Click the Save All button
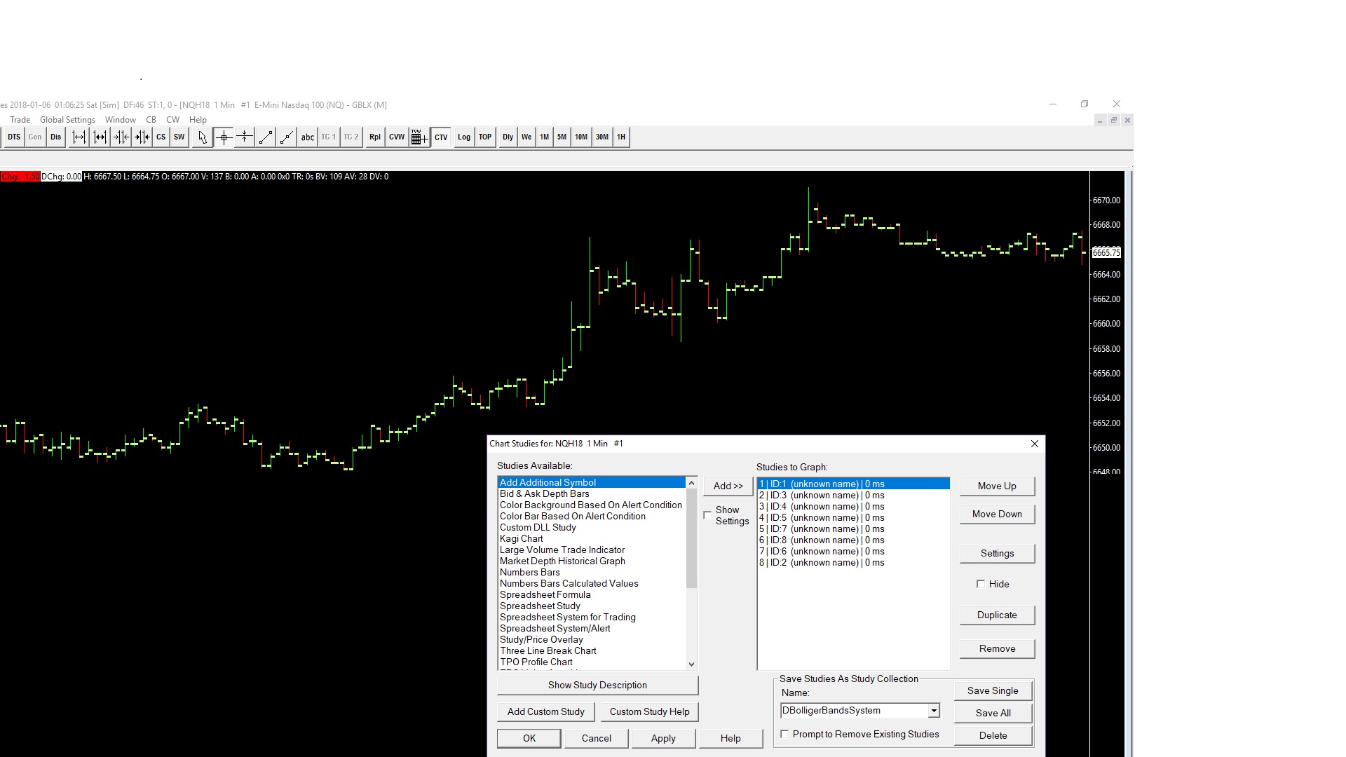The width and height of the screenshot is (1346, 757). click(x=993, y=713)
